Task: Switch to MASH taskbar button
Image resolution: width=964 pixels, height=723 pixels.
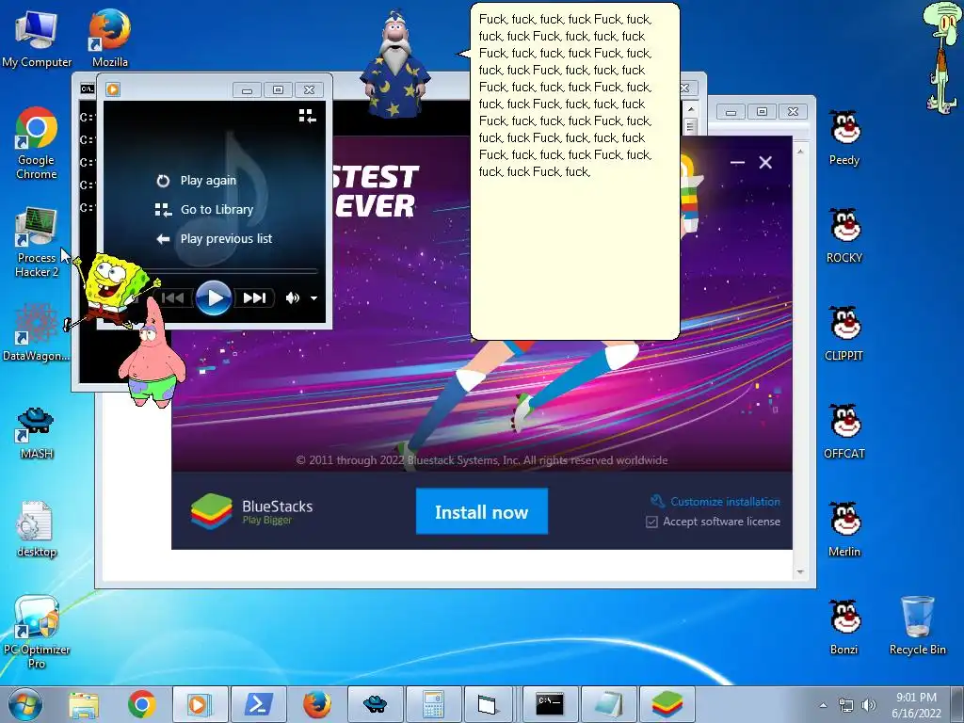Action: 375,704
